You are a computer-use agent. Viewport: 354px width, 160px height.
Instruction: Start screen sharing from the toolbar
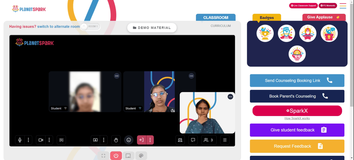click(95, 140)
